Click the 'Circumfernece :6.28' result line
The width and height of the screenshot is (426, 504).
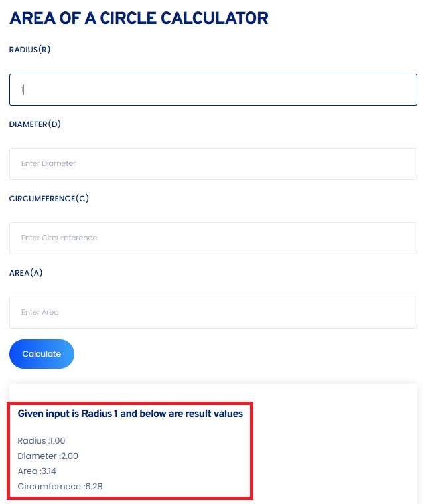(x=60, y=486)
